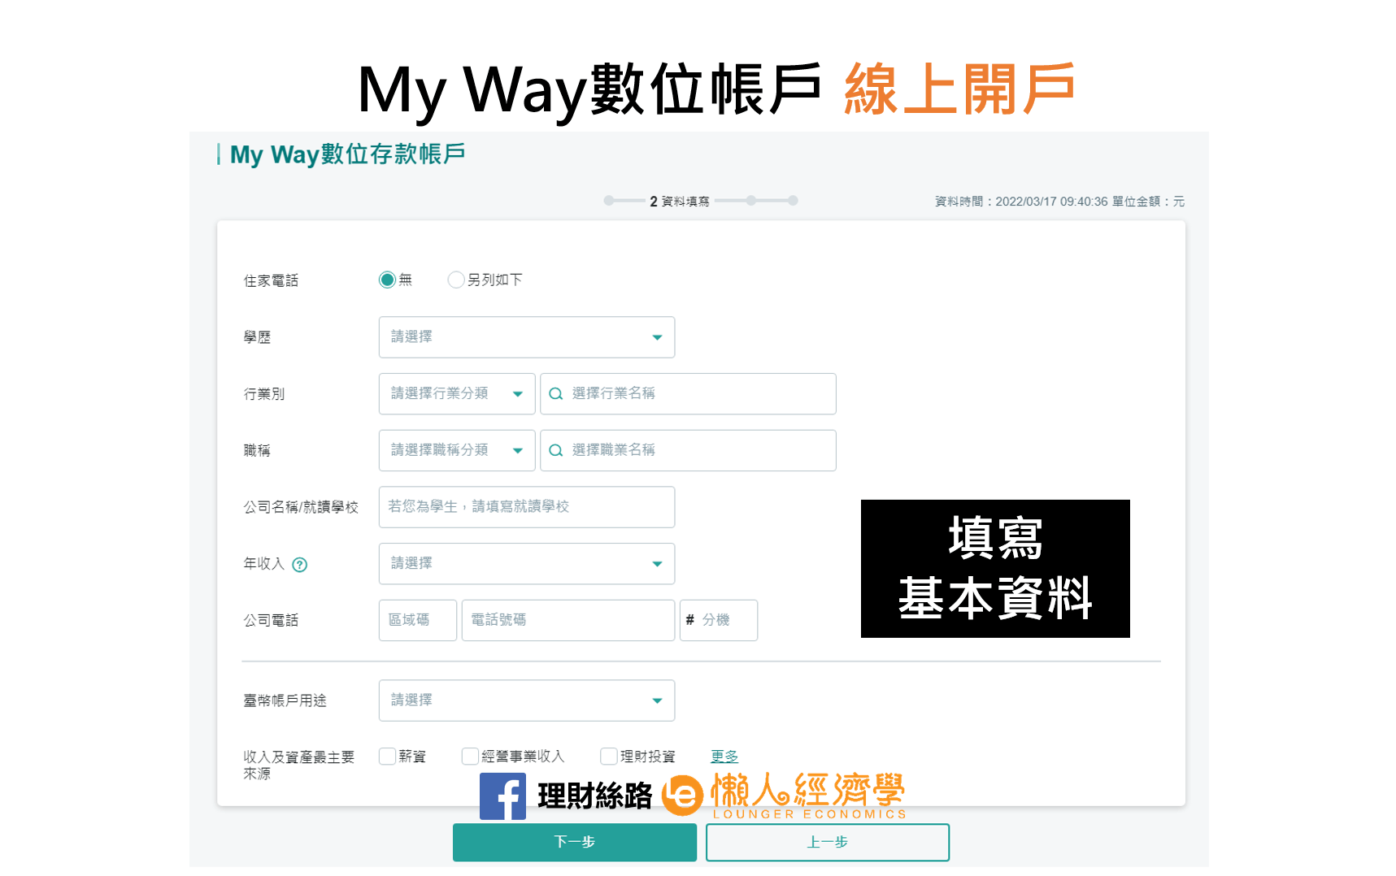Click the 更多 link
The width and height of the screenshot is (1396, 876).
pos(724,757)
